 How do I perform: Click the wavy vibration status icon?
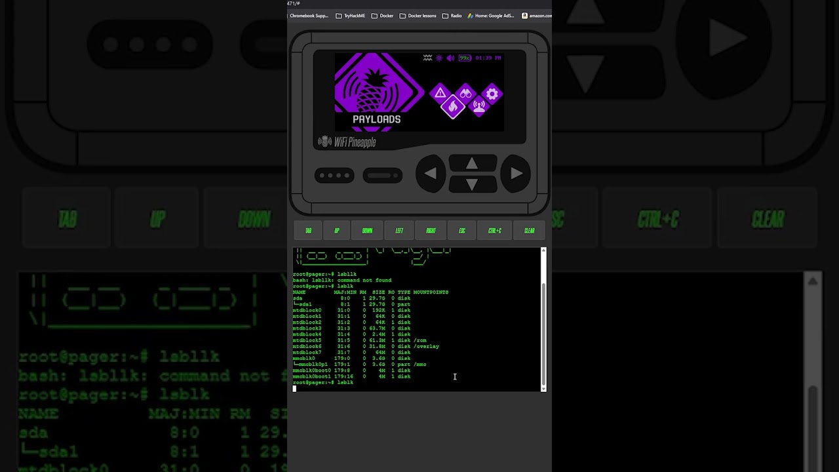click(427, 58)
